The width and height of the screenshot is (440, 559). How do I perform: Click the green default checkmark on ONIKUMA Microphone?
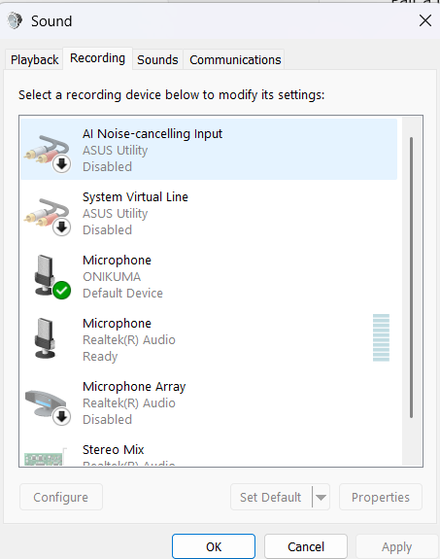(62, 291)
